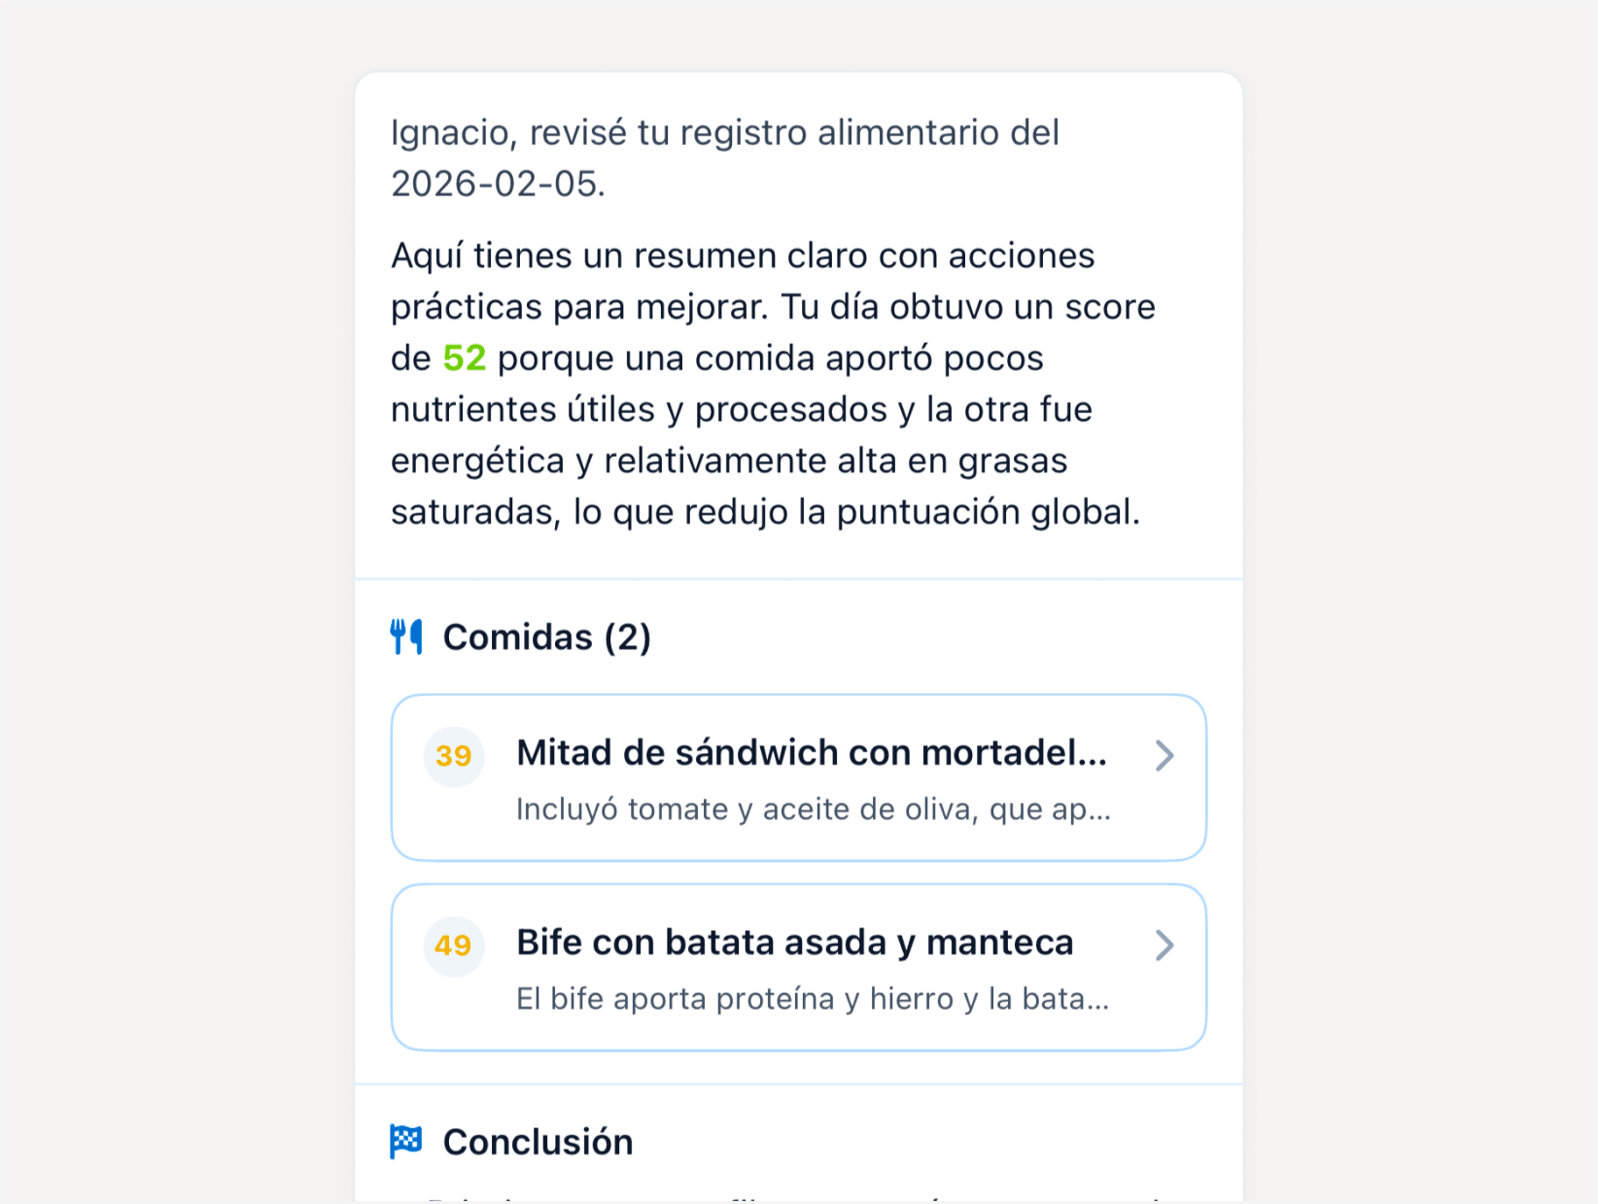The width and height of the screenshot is (1598, 1204).
Task: Click the Bife con batata asada title
Action: (794, 942)
